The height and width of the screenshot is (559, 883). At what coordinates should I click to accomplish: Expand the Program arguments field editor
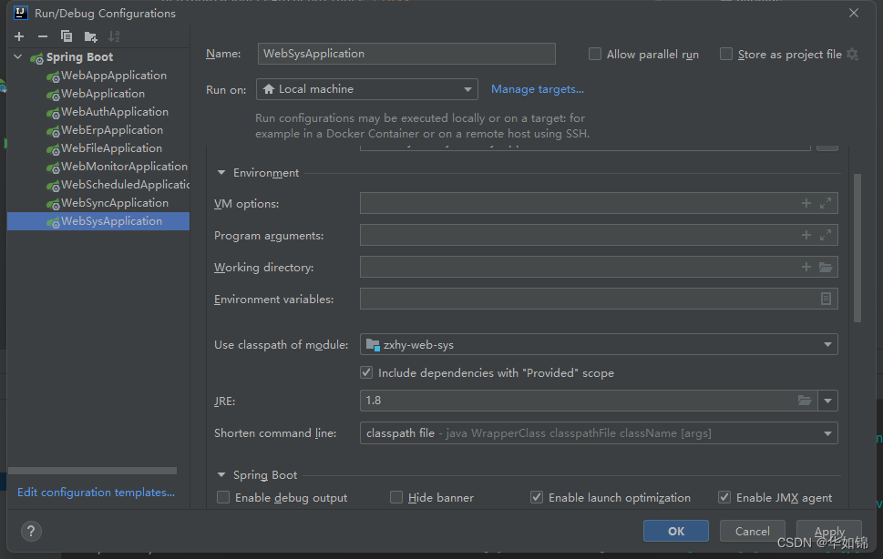826,235
